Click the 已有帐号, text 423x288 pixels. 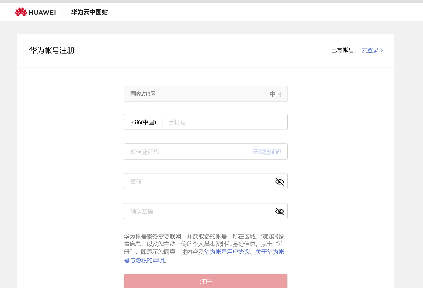click(x=344, y=50)
